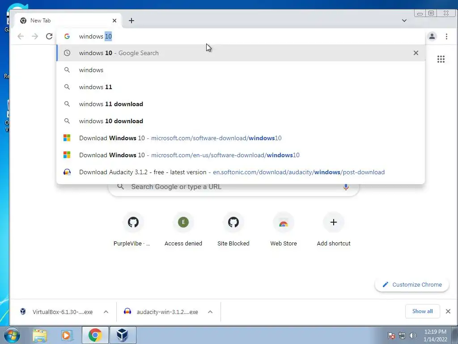Click the Customize Chrome button

point(412,284)
